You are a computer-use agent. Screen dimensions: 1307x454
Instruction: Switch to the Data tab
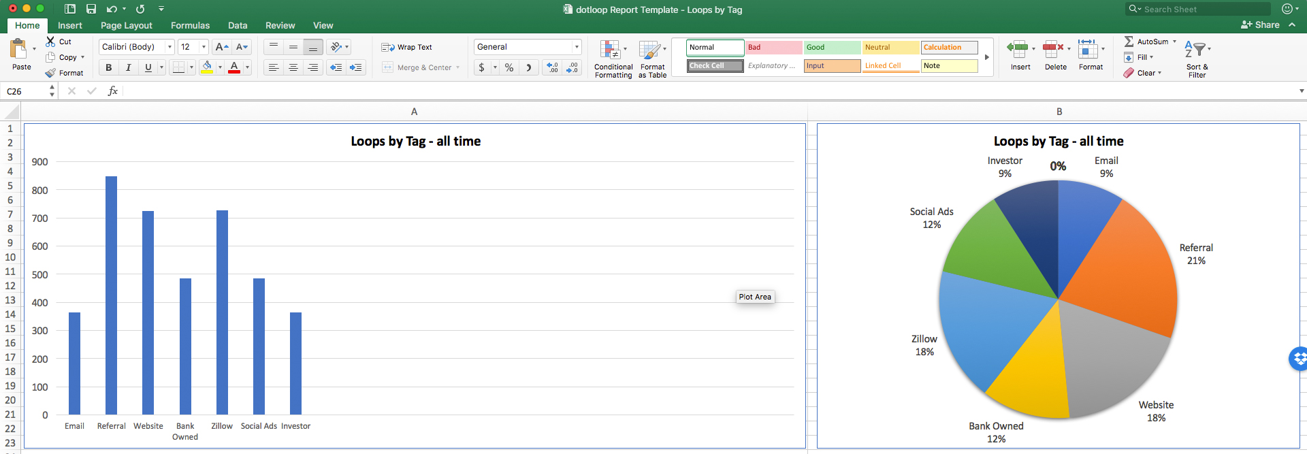(x=238, y=25)
